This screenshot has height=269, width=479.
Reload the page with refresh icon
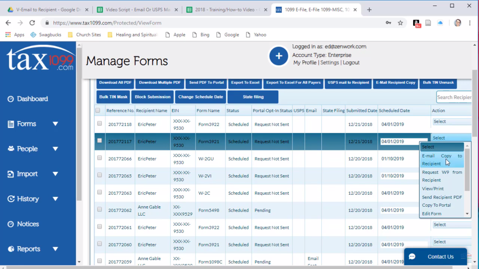[32, 23]
